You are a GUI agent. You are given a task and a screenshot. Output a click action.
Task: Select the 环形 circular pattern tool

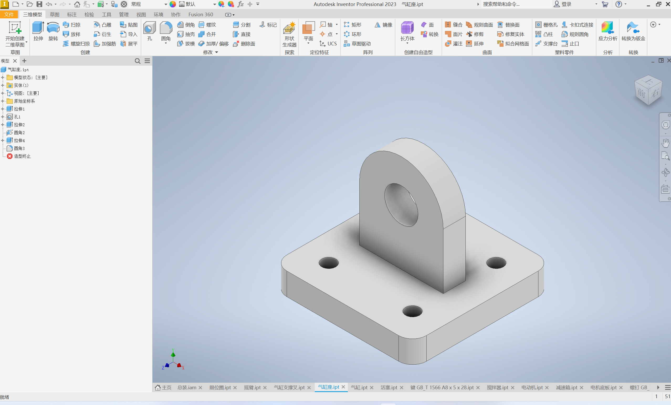[x=353, y=34]
